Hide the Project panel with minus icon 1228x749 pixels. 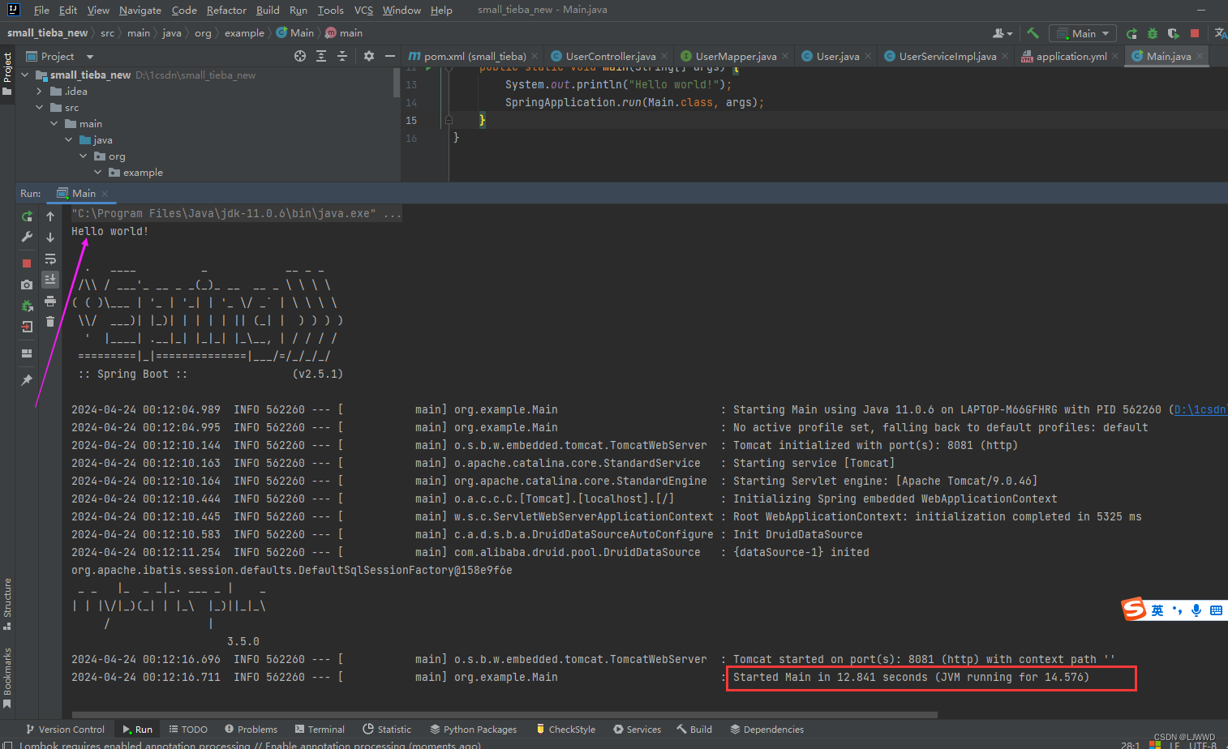[390, 56]
